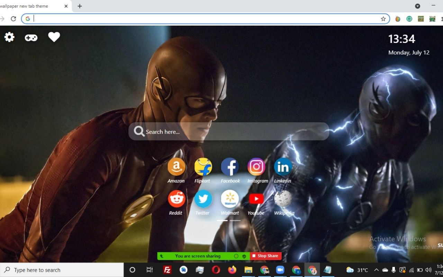The width and height of the screenshot is (443, 277).
Task: Open Opera from the taskbar
Action: click(x=216, y=270)
